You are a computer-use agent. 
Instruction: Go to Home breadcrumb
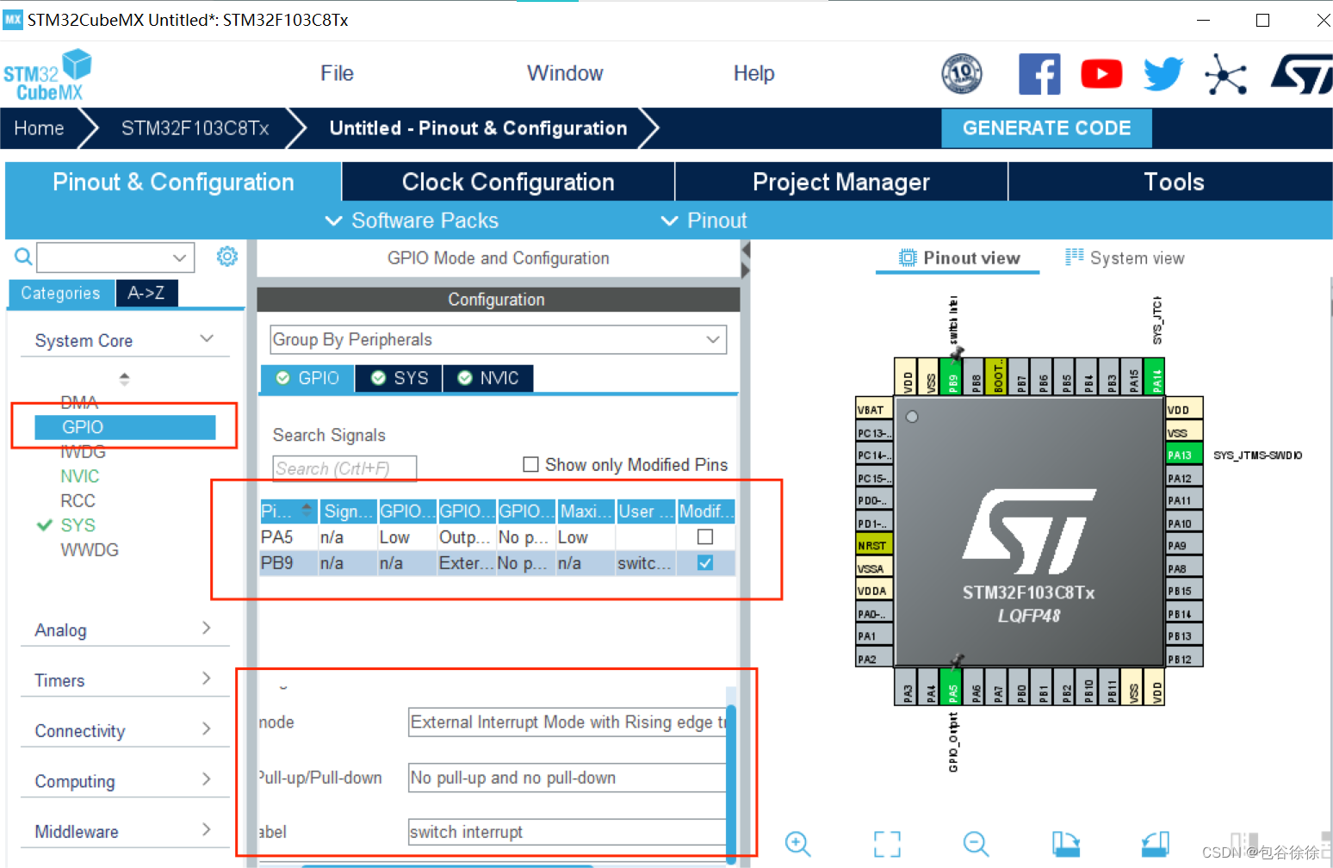point(39,128)
